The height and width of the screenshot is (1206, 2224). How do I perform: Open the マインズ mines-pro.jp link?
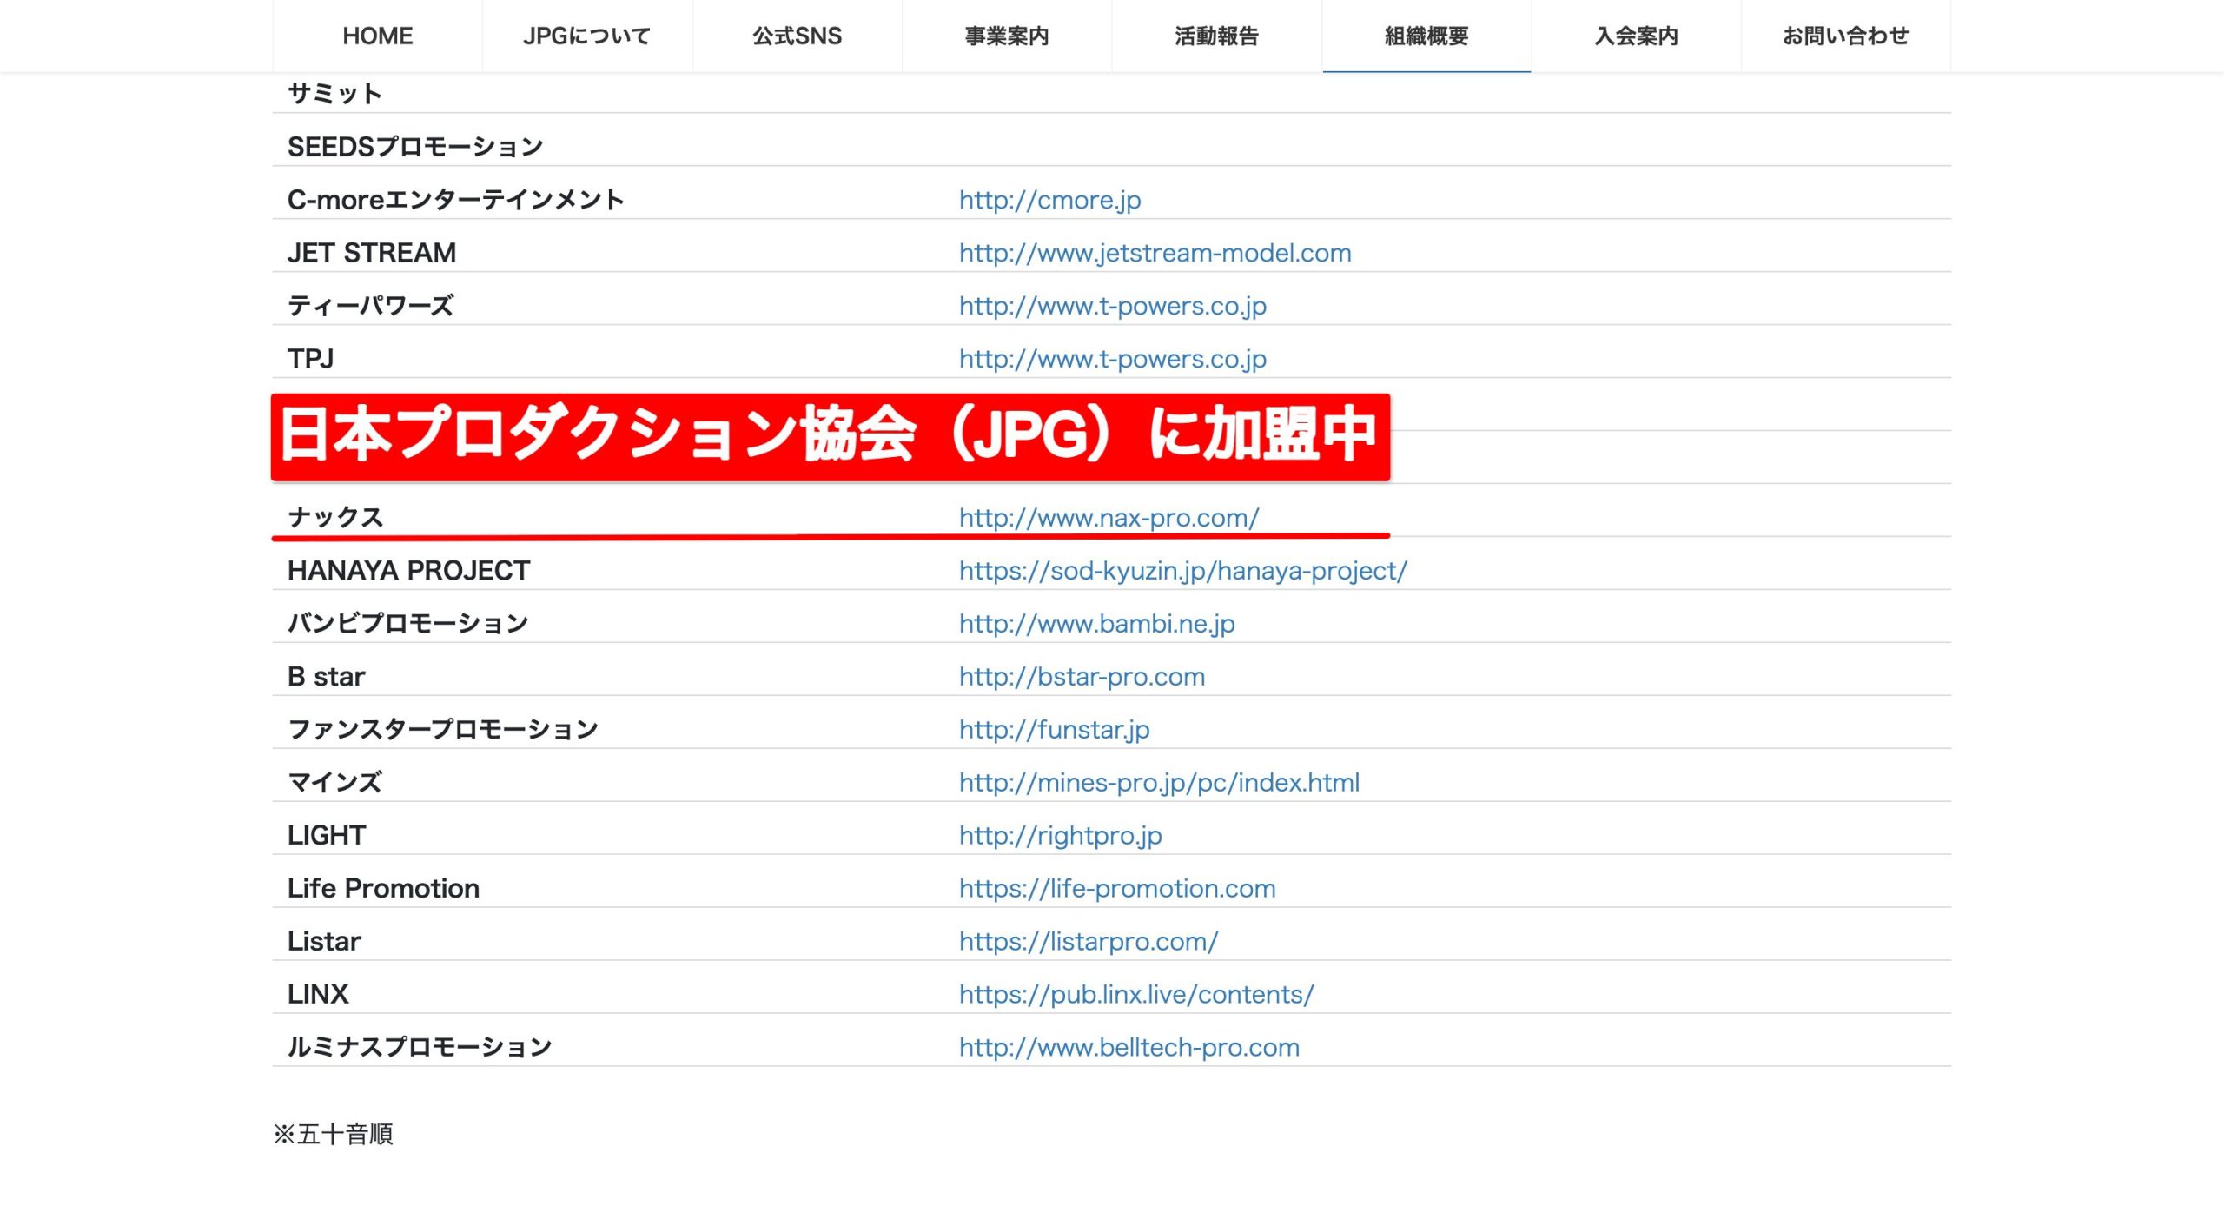1159,782
